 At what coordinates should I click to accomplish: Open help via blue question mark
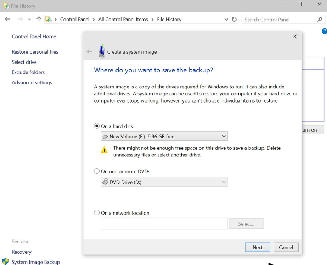(324, 32)
